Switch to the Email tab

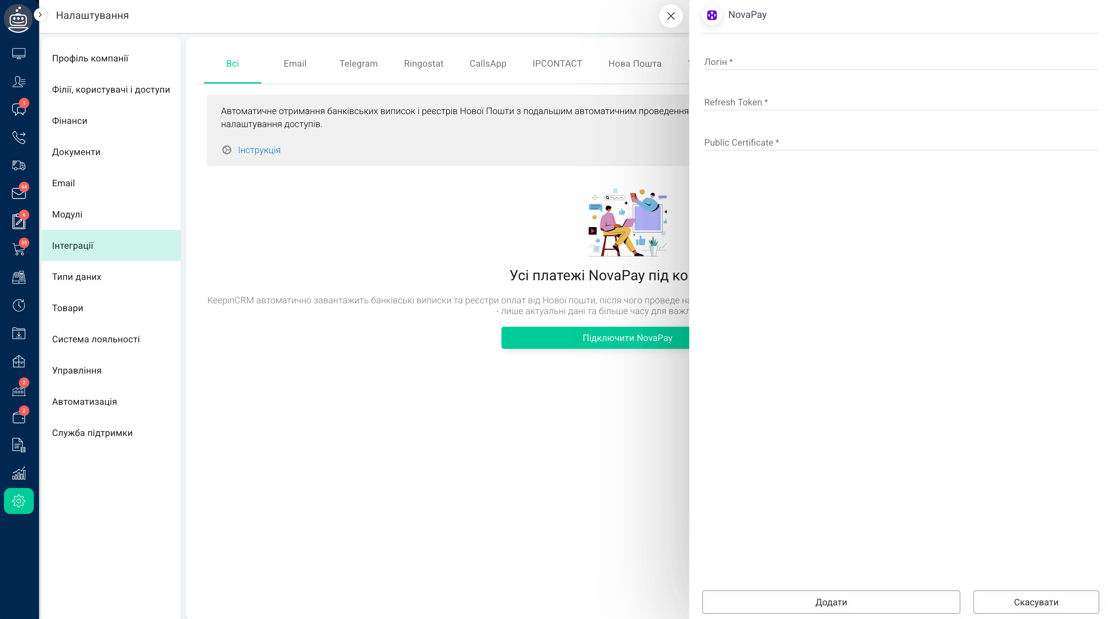point(295,64)
